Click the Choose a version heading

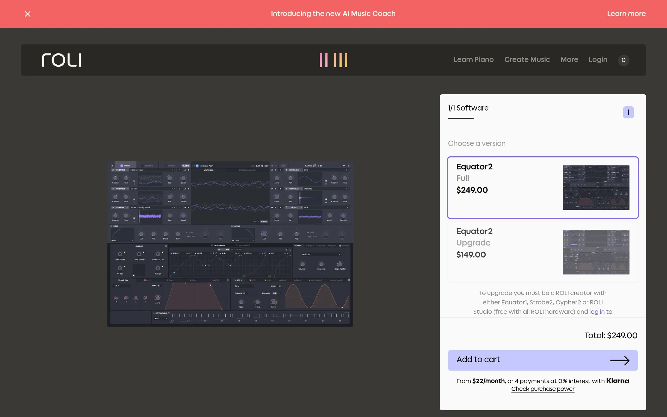[x=477, y=143]
